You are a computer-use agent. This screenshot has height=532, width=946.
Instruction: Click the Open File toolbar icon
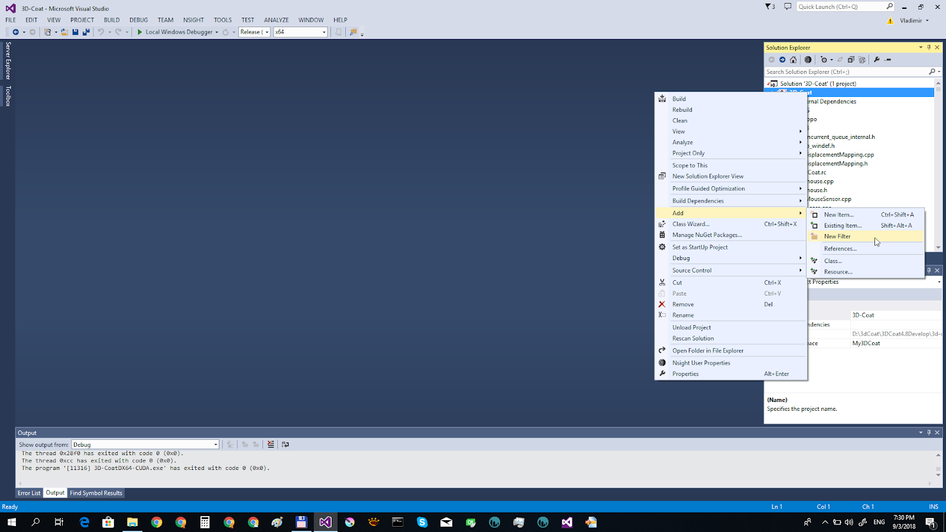click(64, 32)
